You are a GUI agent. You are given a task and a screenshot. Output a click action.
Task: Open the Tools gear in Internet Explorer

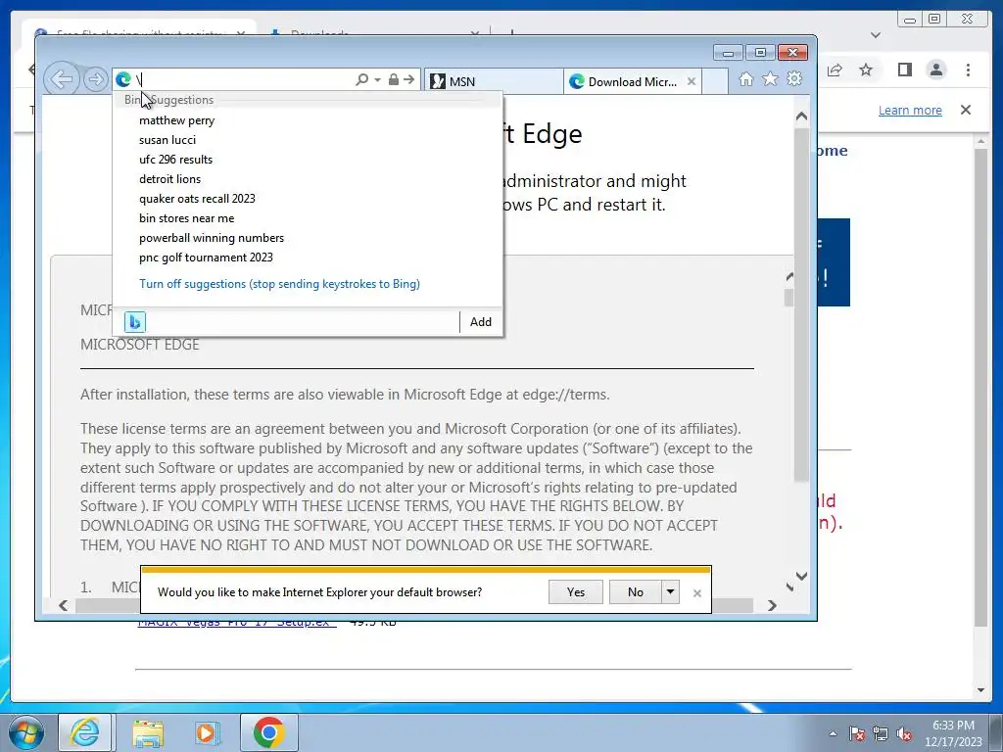(x=794, y=78)
